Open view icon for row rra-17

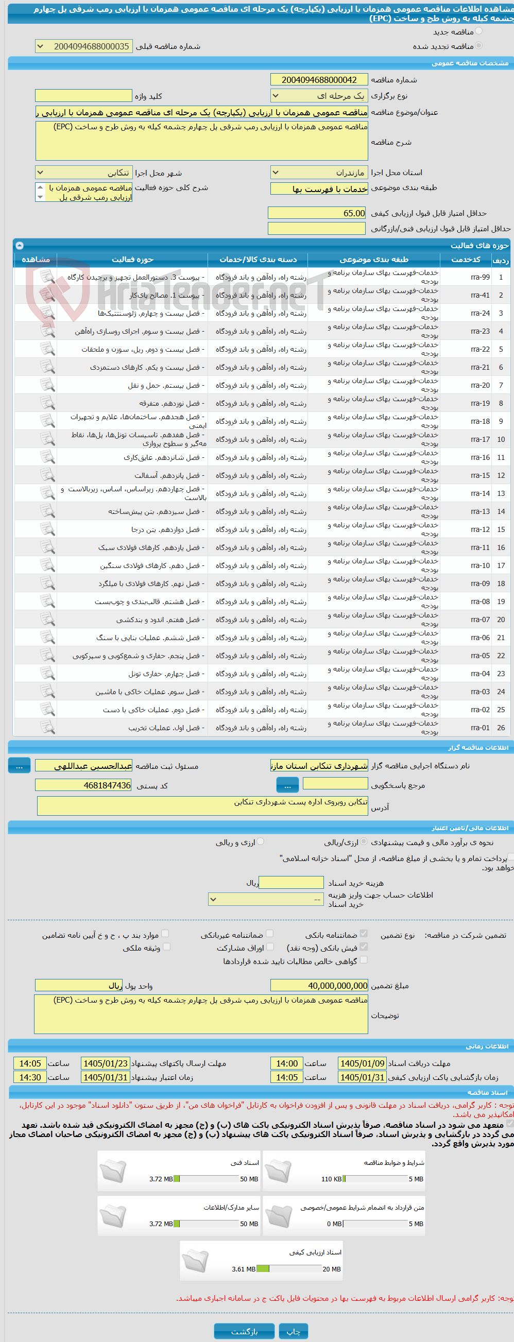47,439
